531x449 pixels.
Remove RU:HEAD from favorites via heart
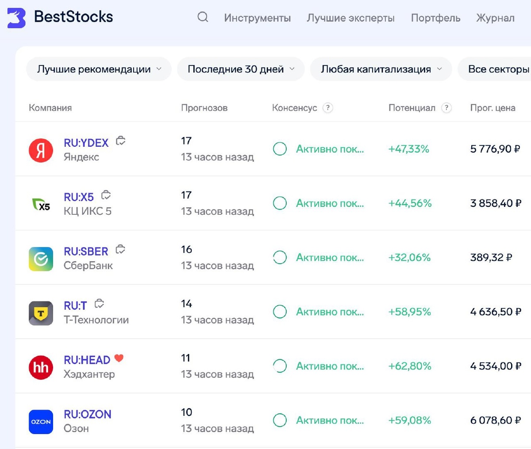pyautogui.click(x=119, y=358)
